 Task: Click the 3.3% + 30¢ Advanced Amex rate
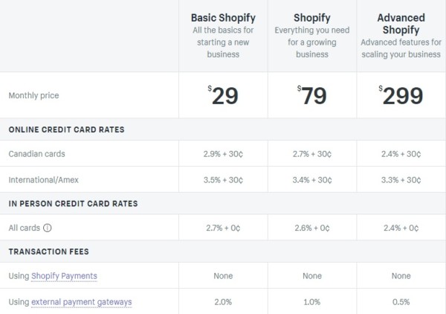[401, 179]
